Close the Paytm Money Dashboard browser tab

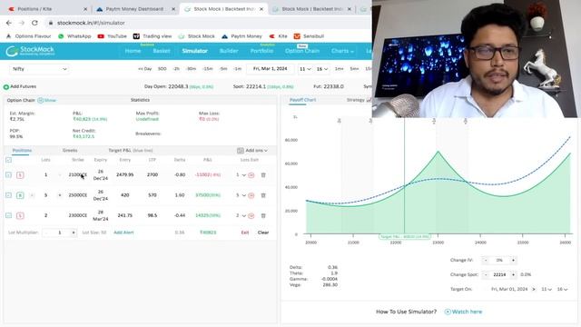coord(173,9)
